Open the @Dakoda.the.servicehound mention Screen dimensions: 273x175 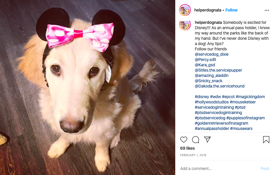[x=220, y=86]
